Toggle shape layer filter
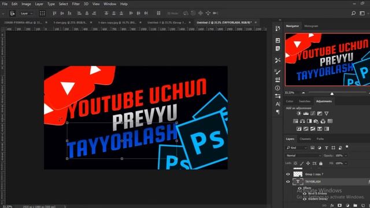370x208 pixels. tap(333, 148)
